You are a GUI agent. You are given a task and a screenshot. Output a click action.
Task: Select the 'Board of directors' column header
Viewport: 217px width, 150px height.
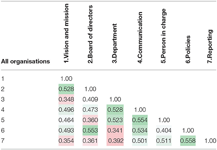click(x=90, y=34)
